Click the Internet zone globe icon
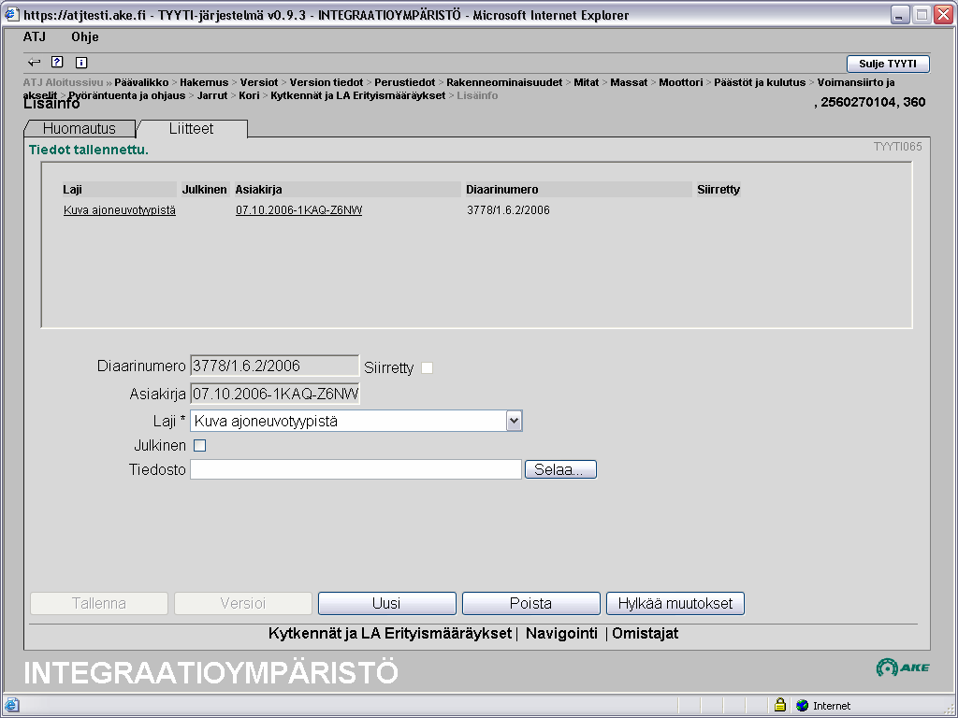Screen dimensions: 958x718 [x=802, y=705]
